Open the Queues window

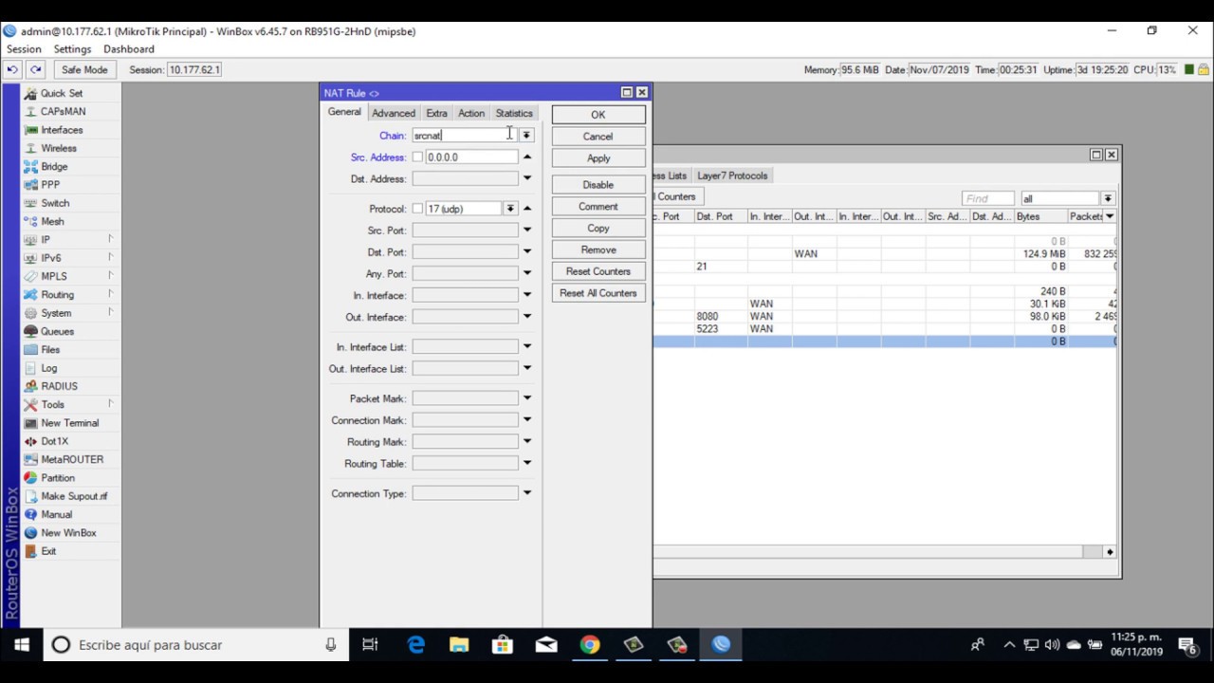tap(57, 331)
